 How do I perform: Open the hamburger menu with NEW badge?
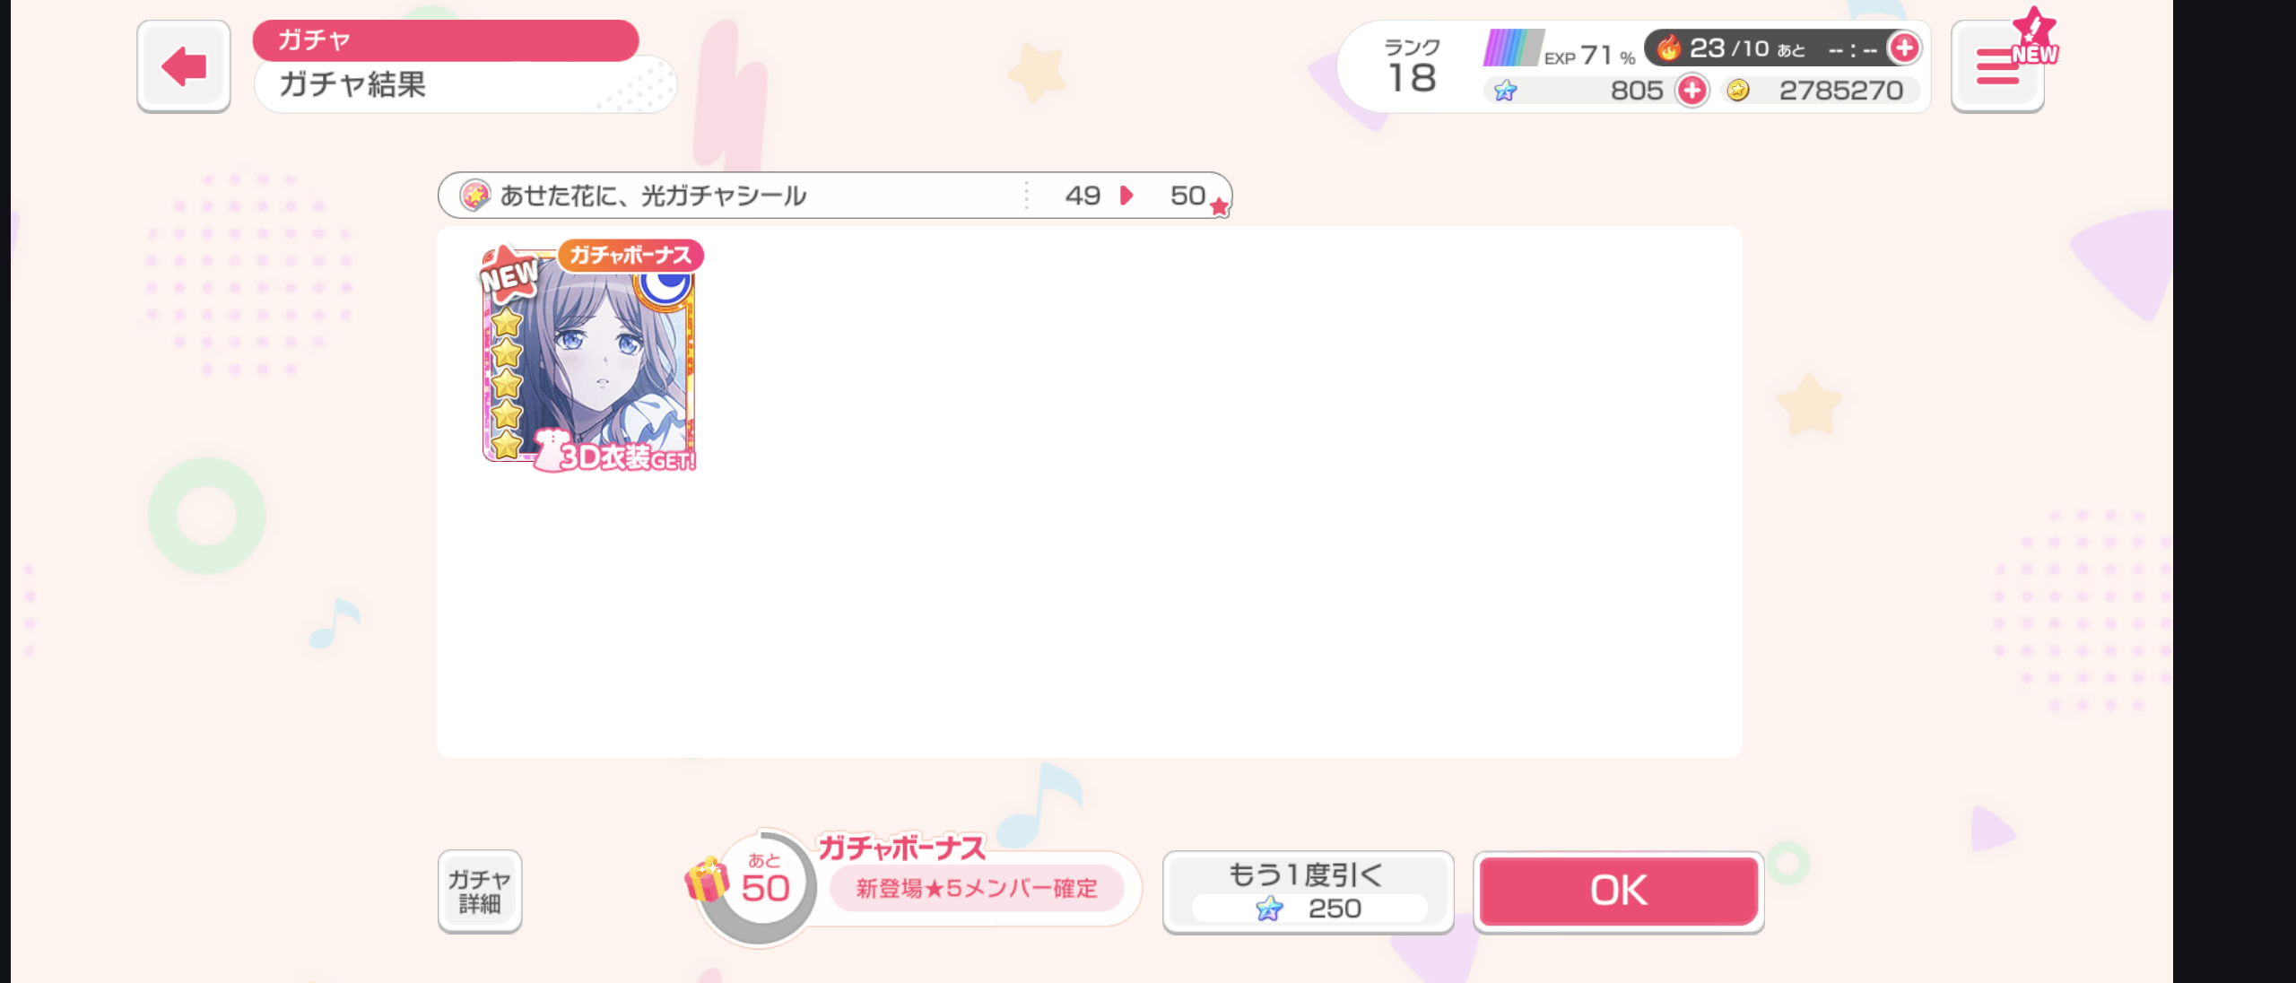pos(1997,66)
